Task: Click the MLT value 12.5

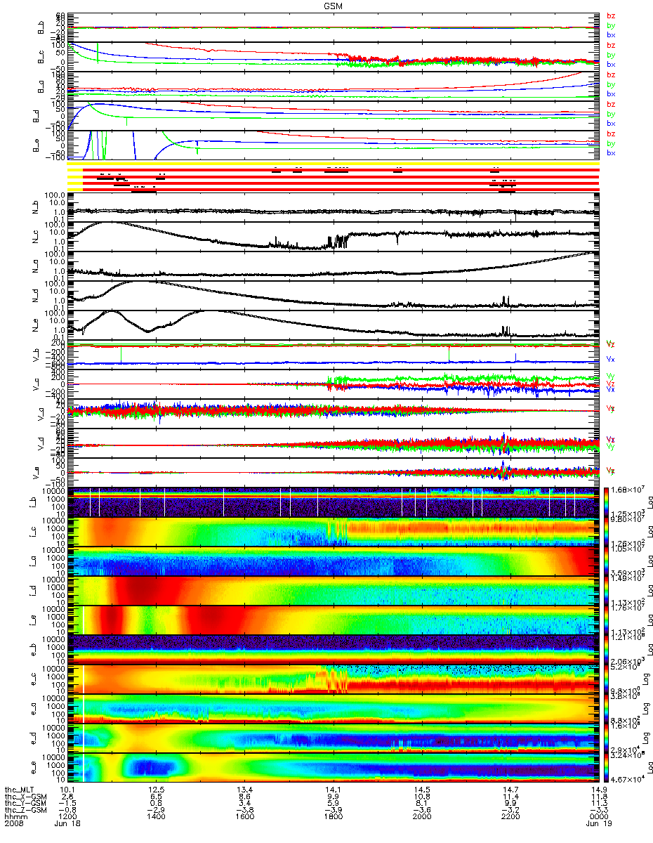Action: (156, 790)
